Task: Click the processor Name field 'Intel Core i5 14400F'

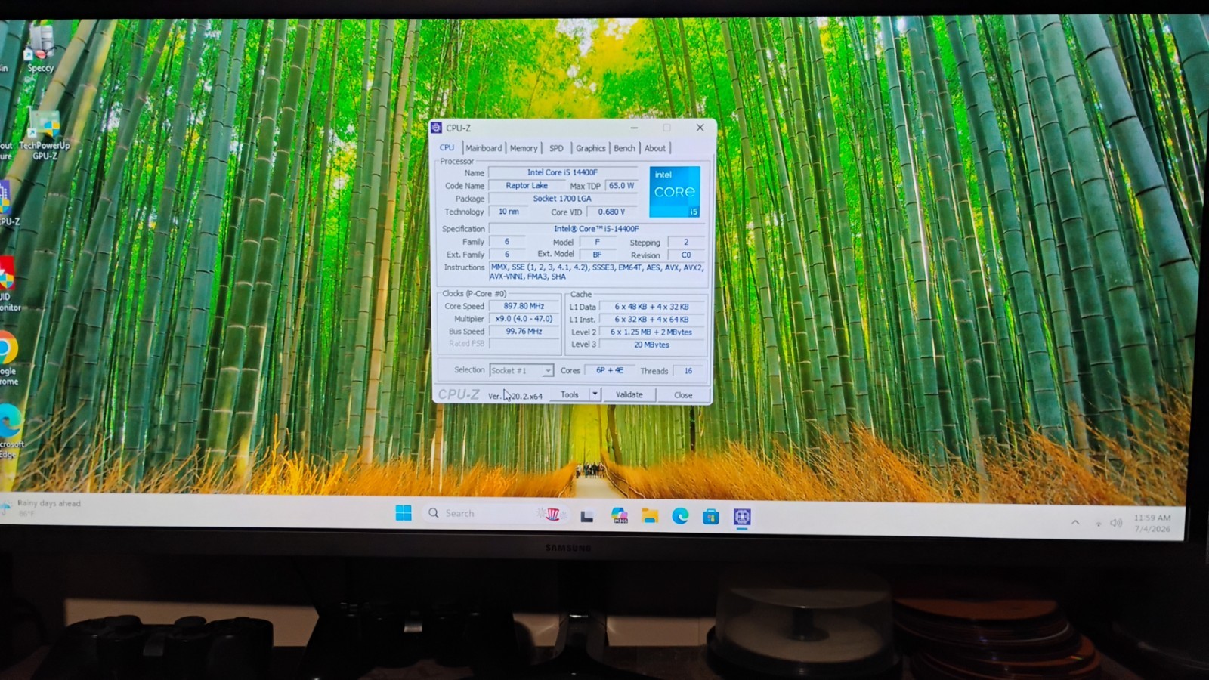Action: [x=563, y=172]
